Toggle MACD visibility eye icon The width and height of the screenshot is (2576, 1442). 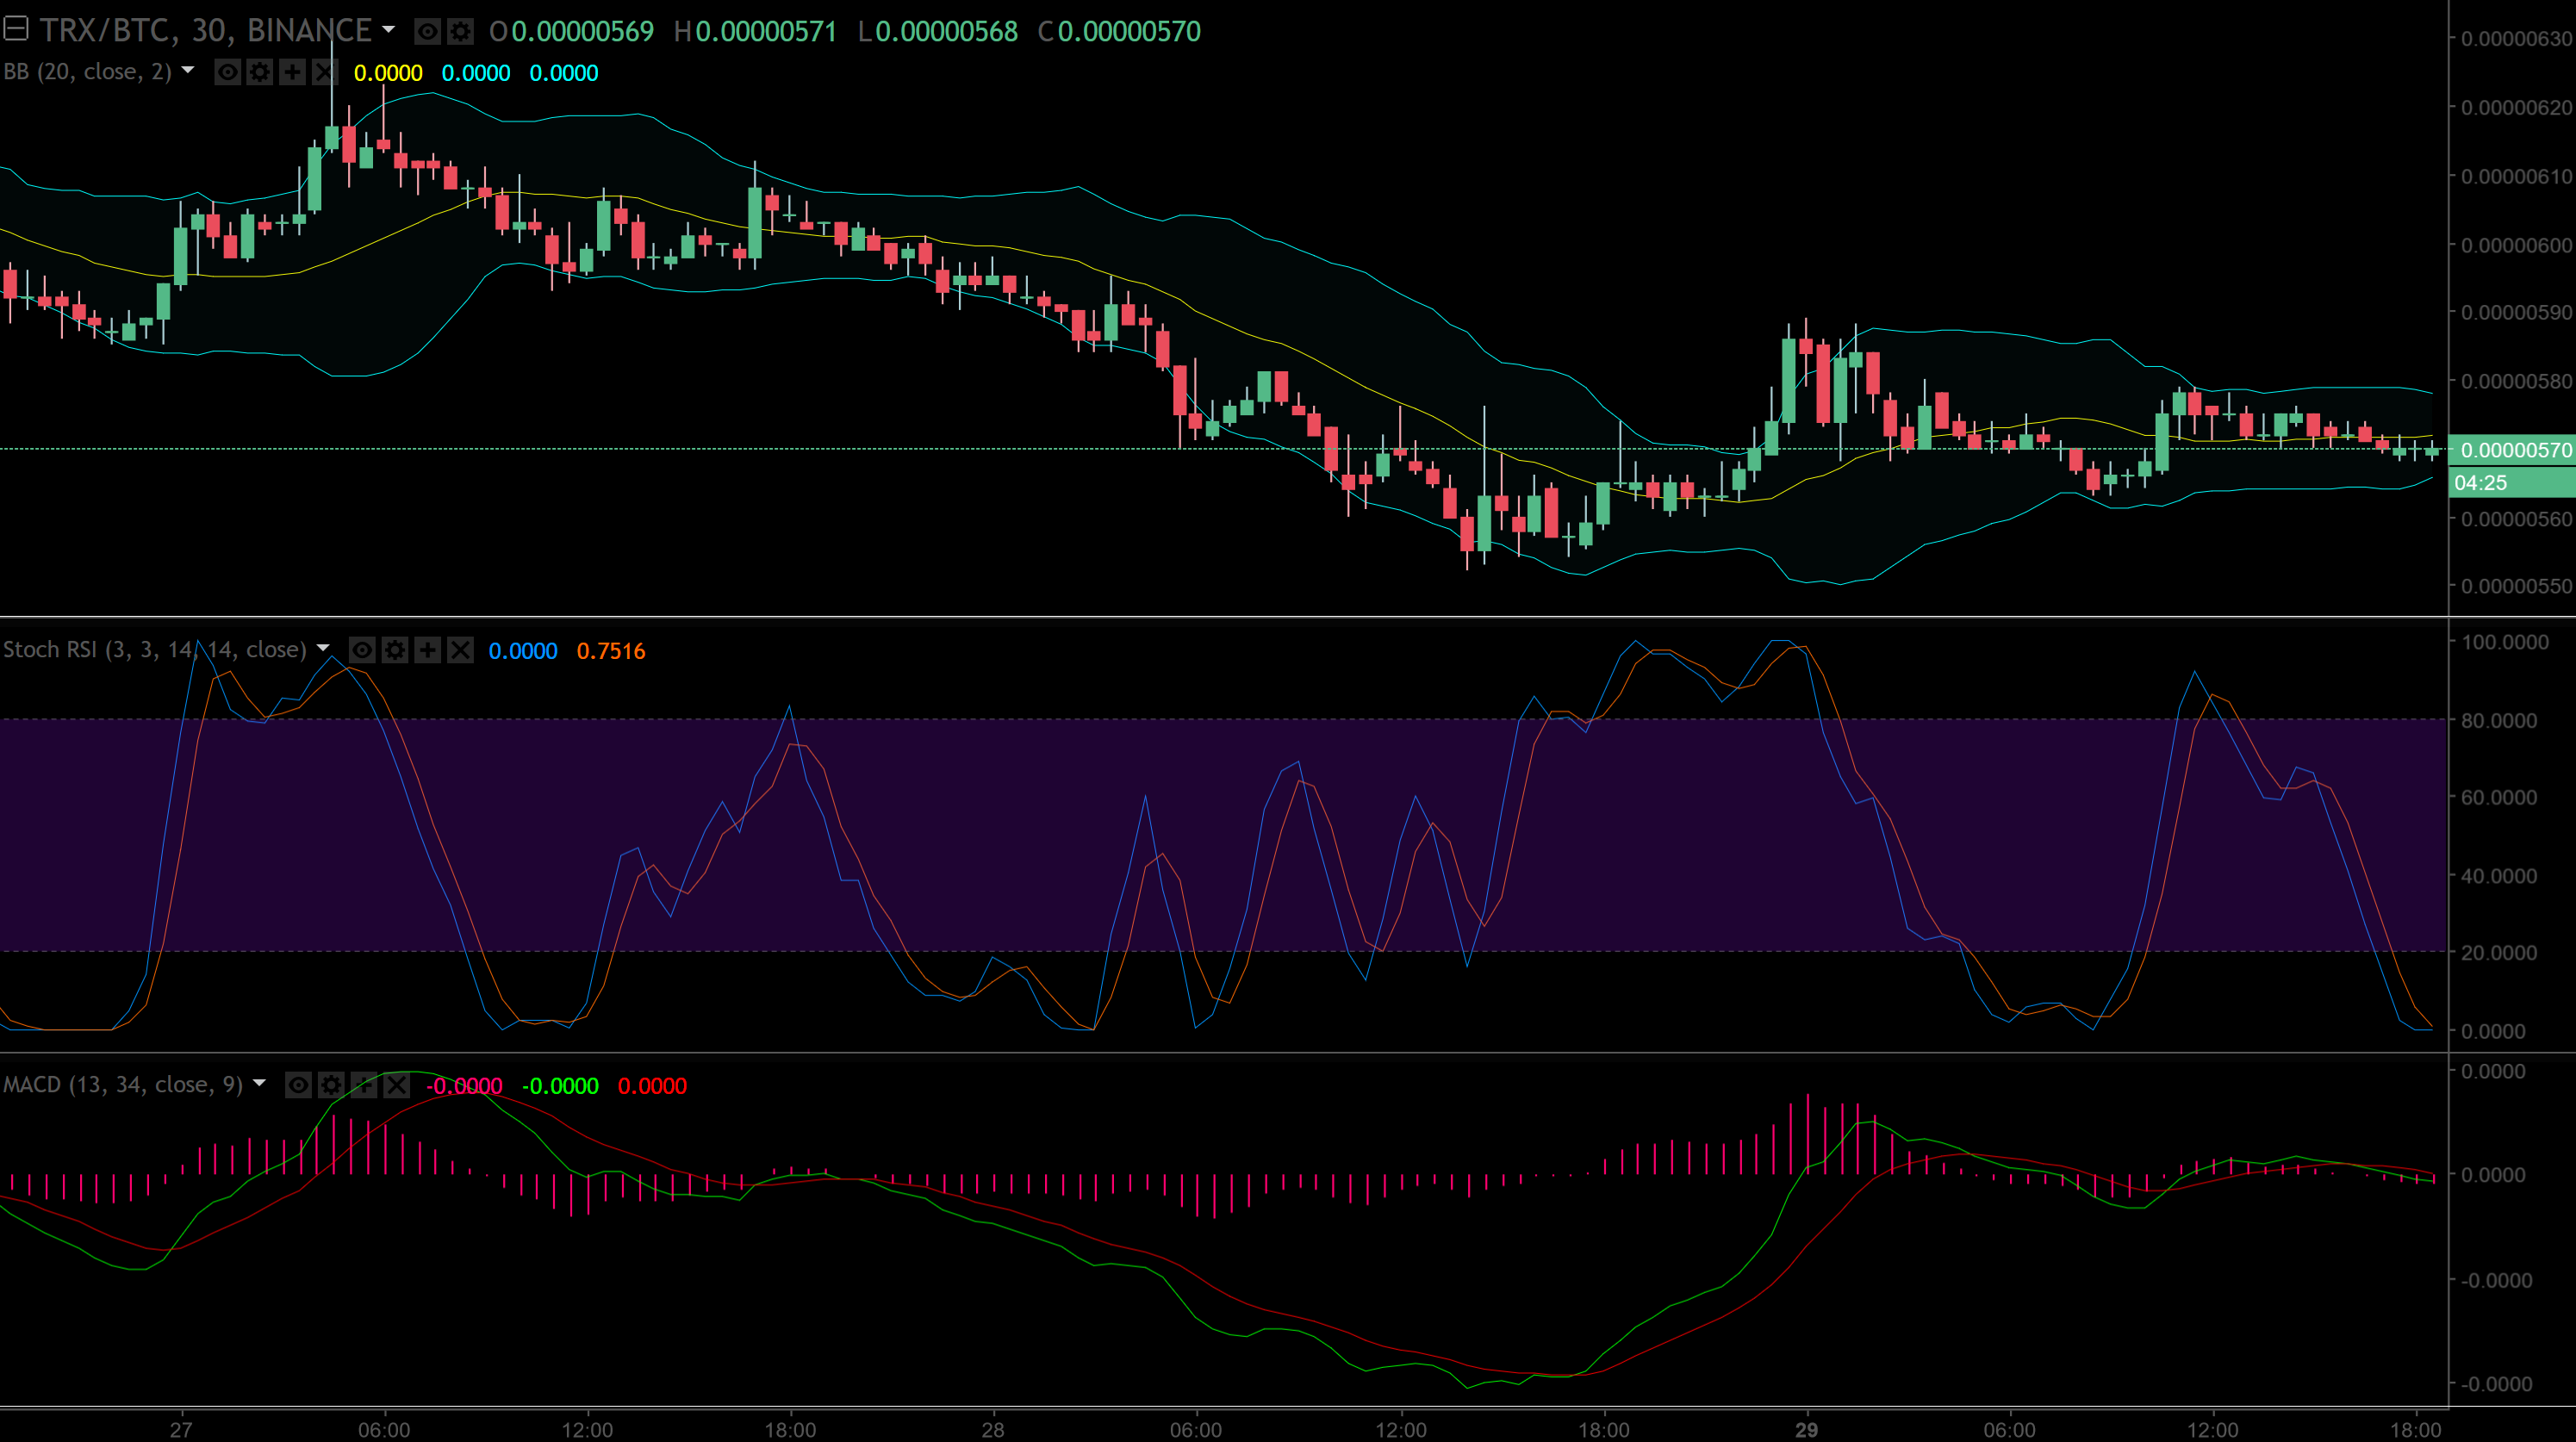tap(298, 1085)
